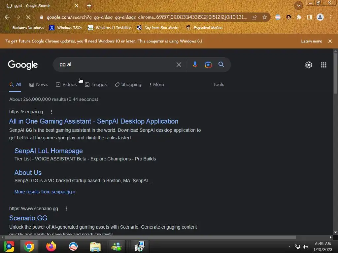Open the Chrome profile avatar

coord(320,17)
